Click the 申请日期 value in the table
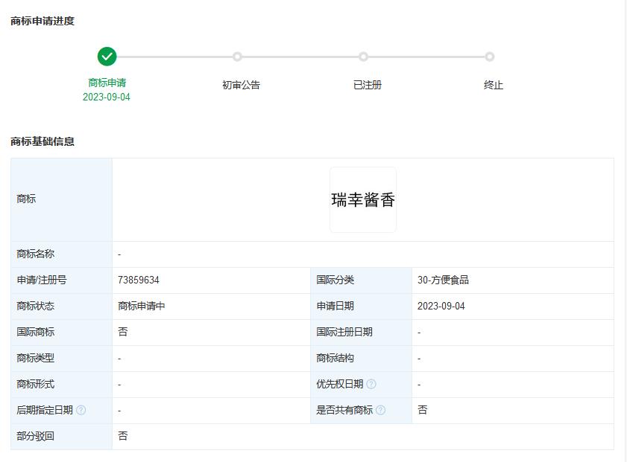The image size is (627, 462). point(441,307)
